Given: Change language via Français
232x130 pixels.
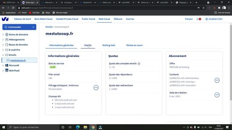Looking at the screenshot, I should 189,19.
